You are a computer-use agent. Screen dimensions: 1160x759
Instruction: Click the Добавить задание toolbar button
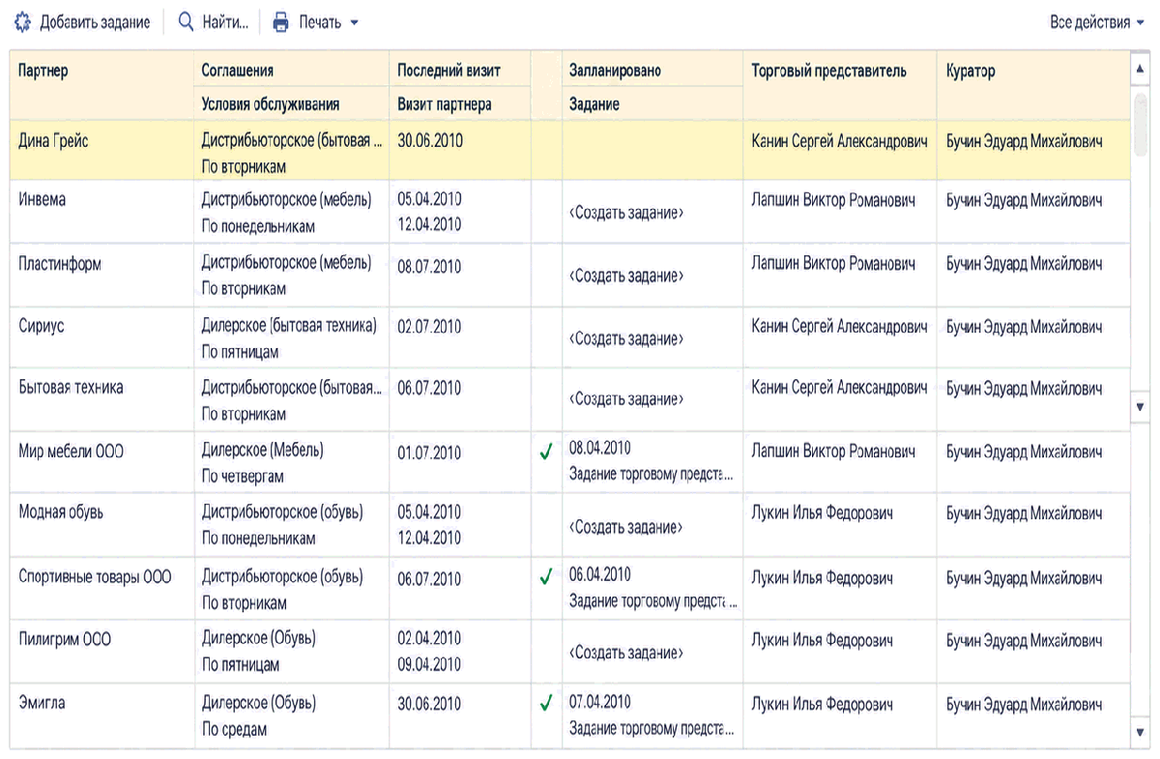[x=82, y=22]
